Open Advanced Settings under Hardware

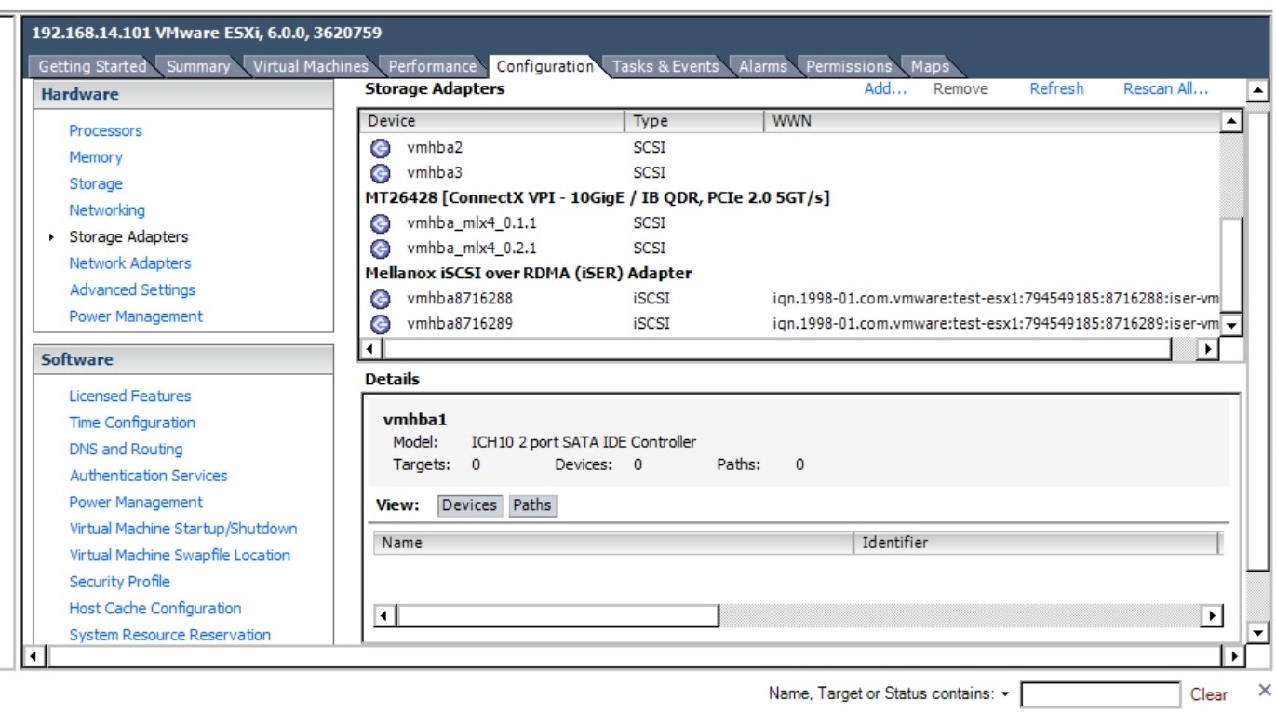[x=132, y=289]
